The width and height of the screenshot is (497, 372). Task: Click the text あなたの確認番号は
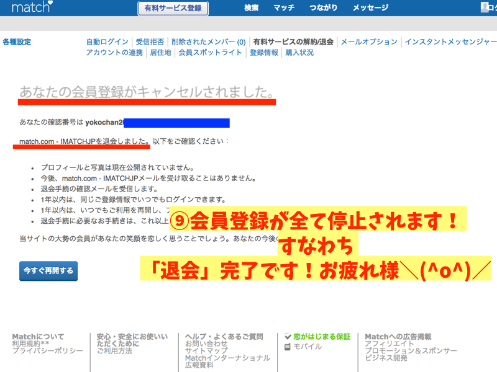click(x=52, y=122)
